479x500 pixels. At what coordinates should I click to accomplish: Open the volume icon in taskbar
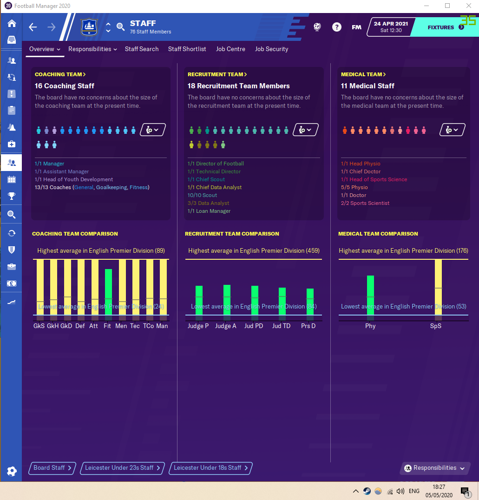[x=400, y=491]
